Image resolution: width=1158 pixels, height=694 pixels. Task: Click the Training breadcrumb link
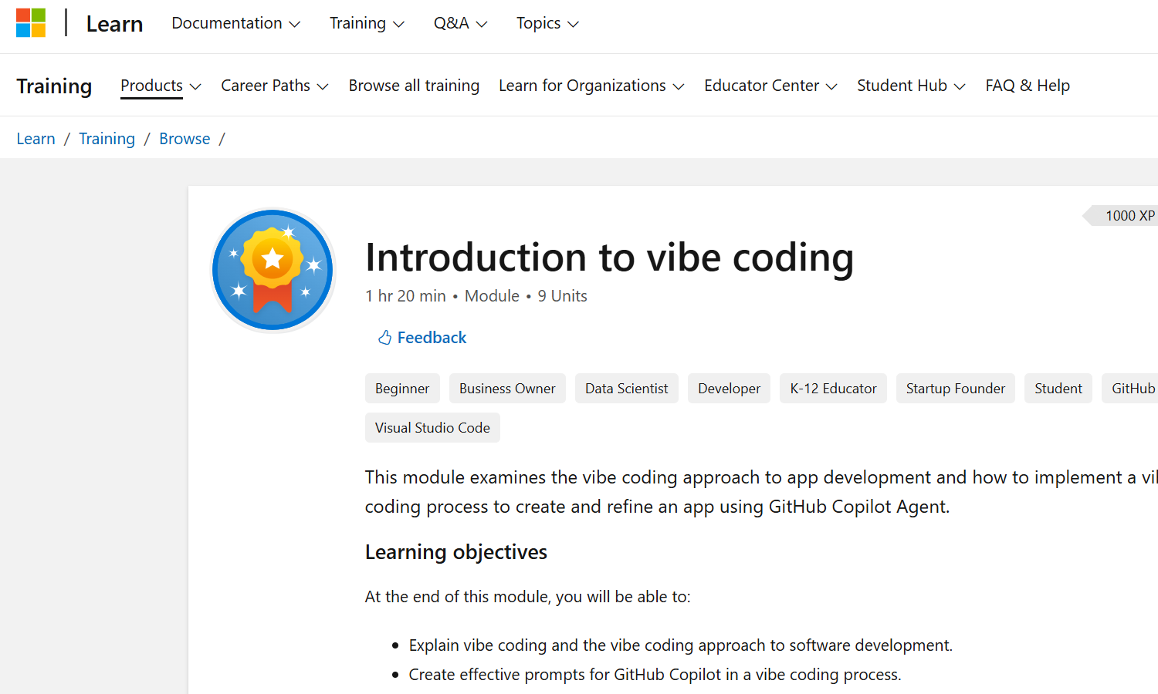point(107,139)
